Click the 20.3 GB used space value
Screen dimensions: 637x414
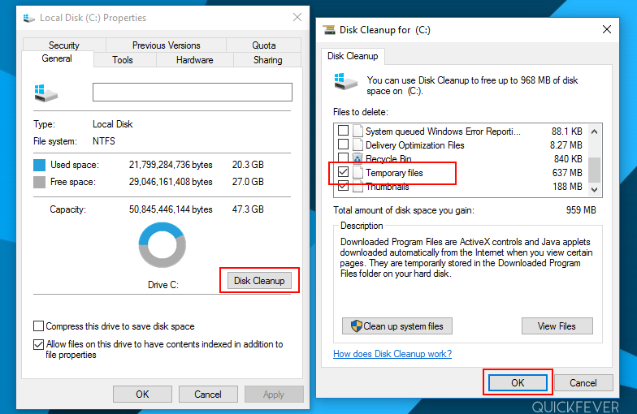pyautogui.click(x=248, y=164)
